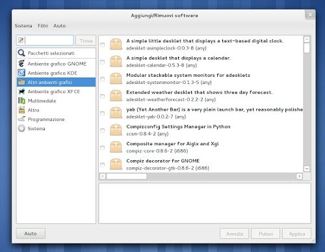
Task: Click the package list scroll-down arrow
Action: [307, 169]
